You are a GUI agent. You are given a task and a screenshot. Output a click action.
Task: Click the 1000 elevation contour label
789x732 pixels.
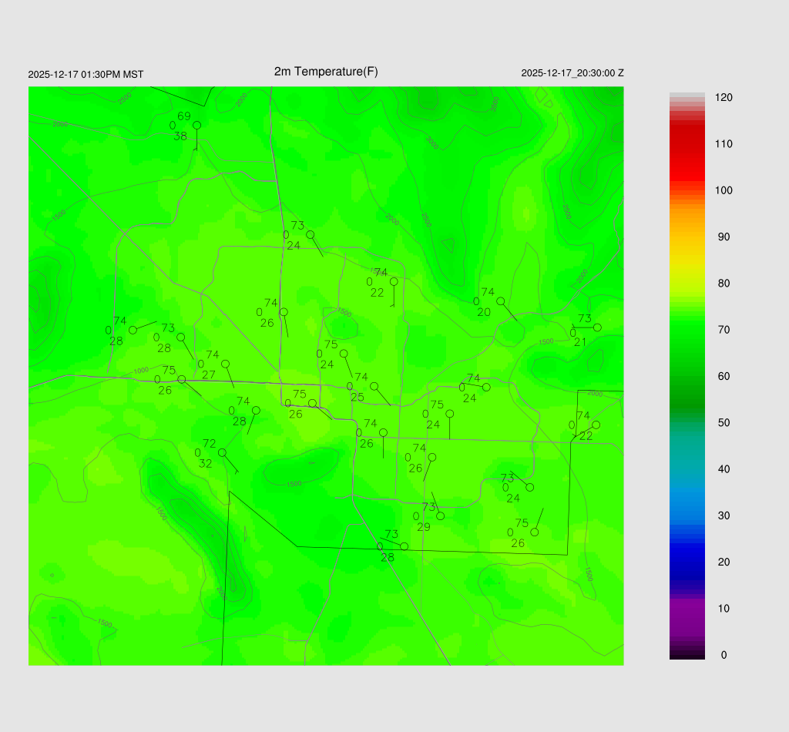click(141, 371)
